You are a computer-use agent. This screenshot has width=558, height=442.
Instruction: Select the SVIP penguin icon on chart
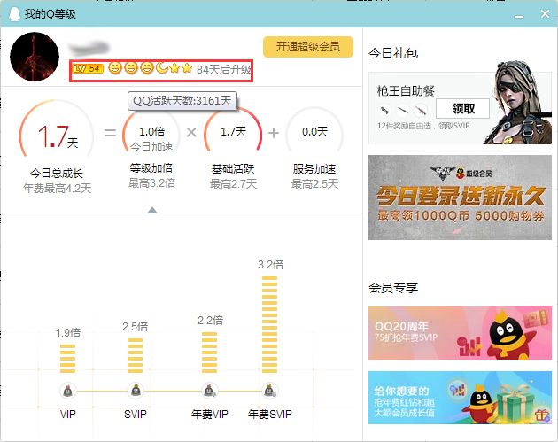(136, 391)
